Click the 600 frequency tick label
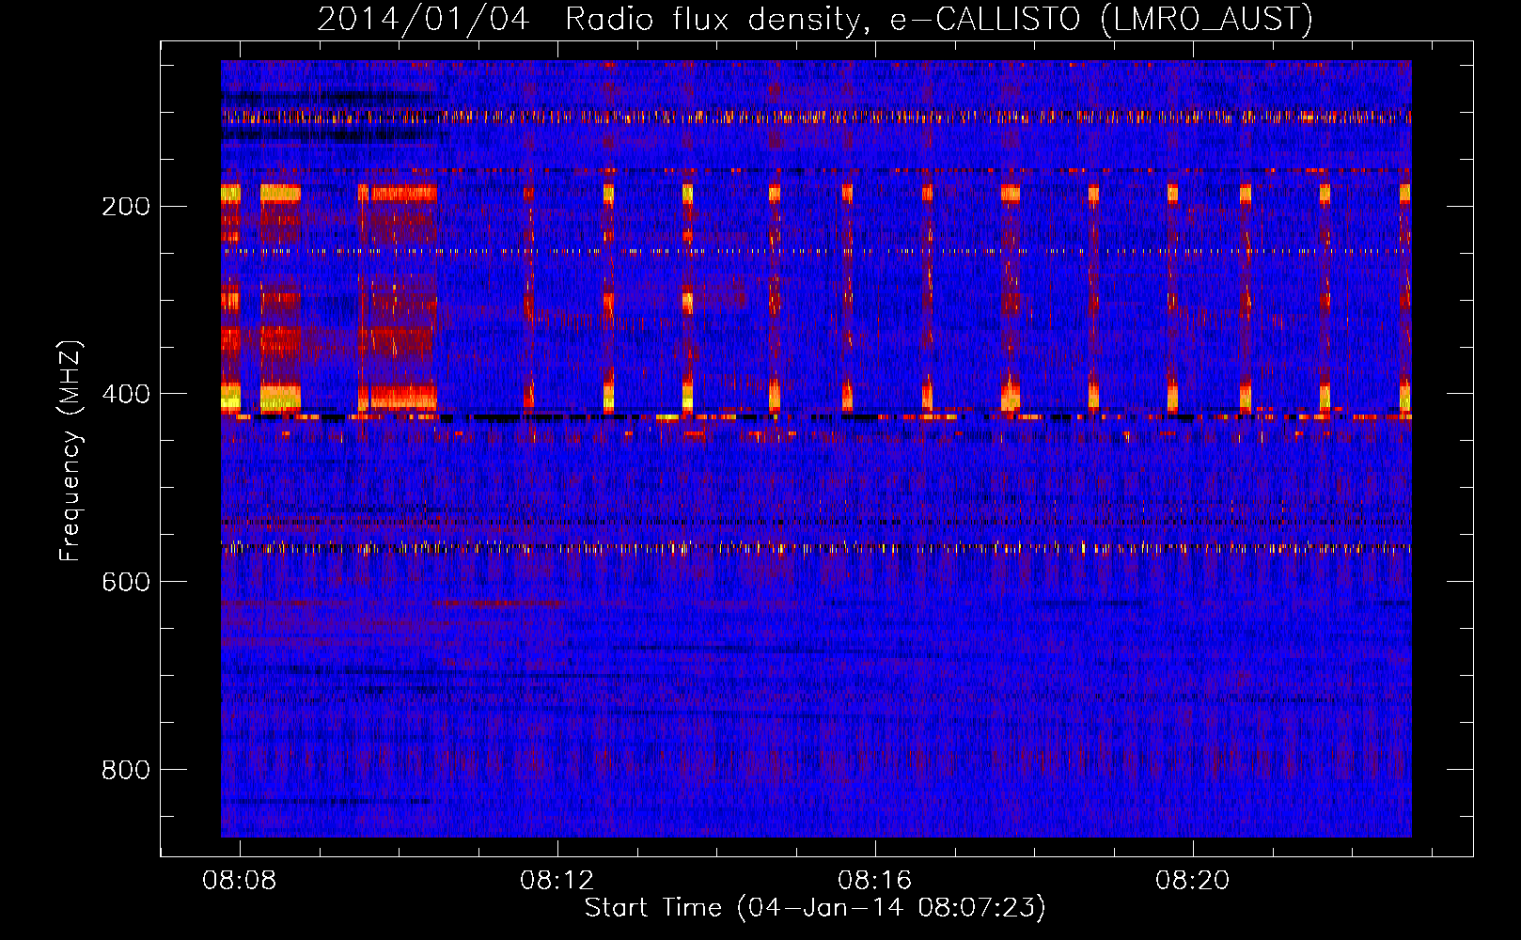 pos(126,582)
